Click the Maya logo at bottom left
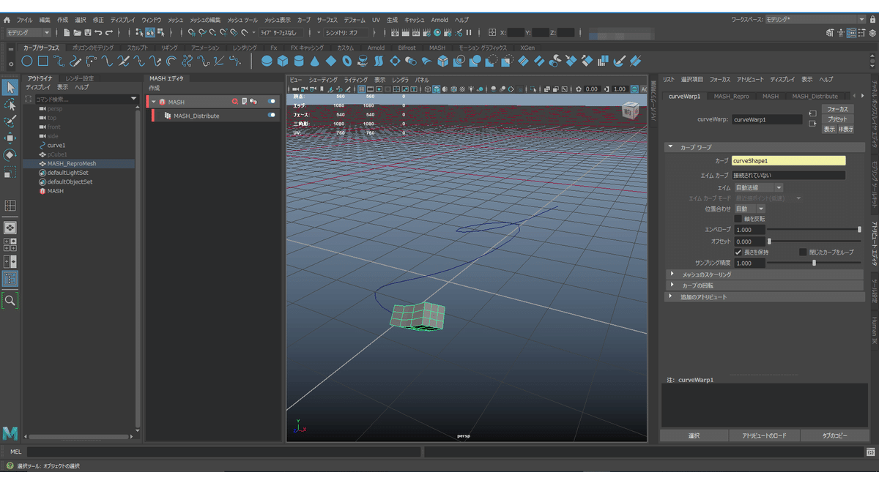The image size is (879, 494). pos(10,433)
